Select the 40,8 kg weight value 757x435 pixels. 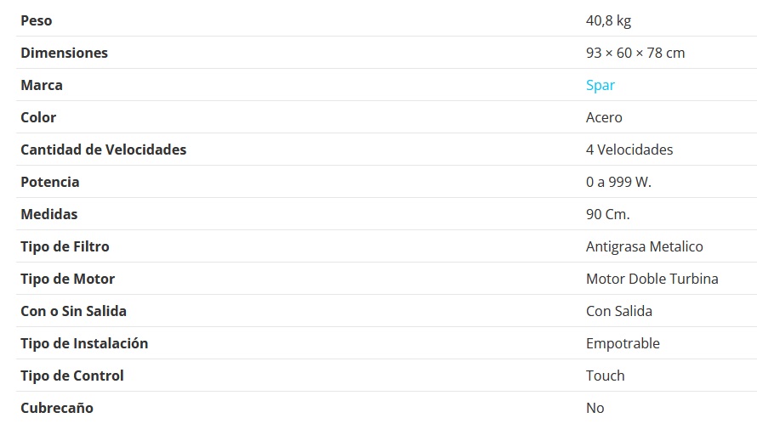(608, 20)
